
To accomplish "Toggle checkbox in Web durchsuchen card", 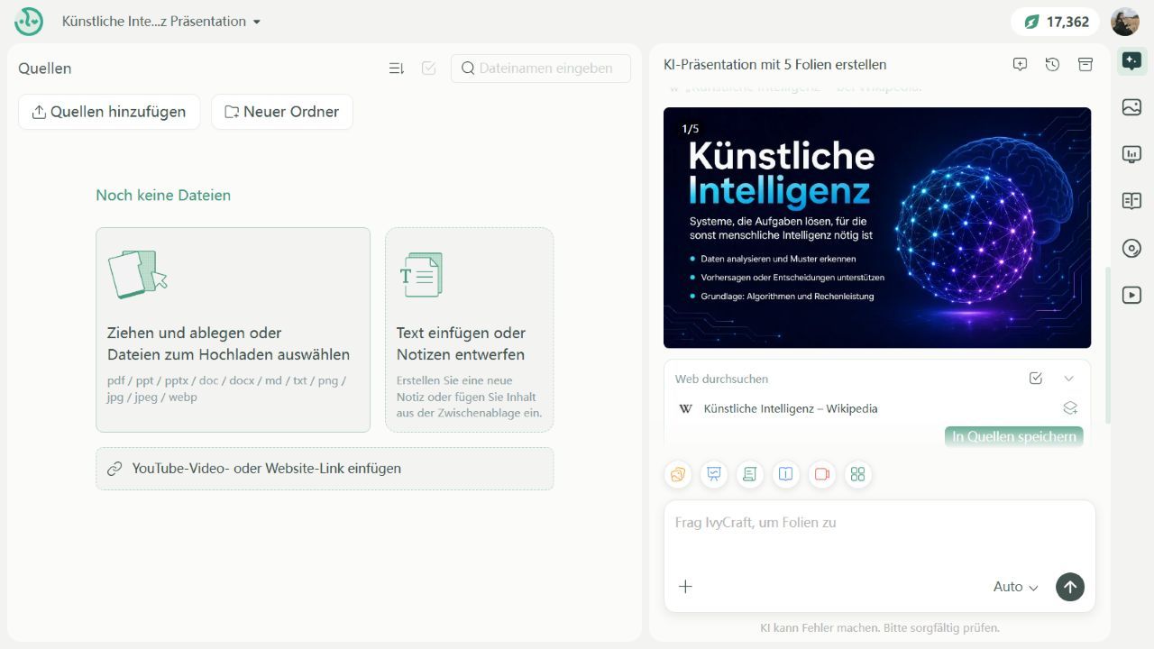I will click(x=1036, y=379).
